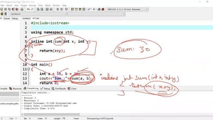Click the grayed-out Save icon
Image resolution: width=213 pixels, height=120 pixels.
[x=5, y=9]
